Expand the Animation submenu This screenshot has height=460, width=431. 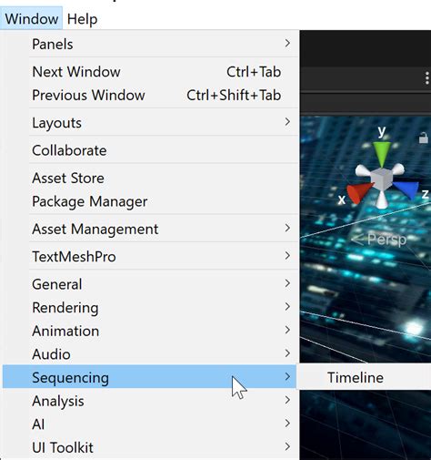click(x=149, y=331)
